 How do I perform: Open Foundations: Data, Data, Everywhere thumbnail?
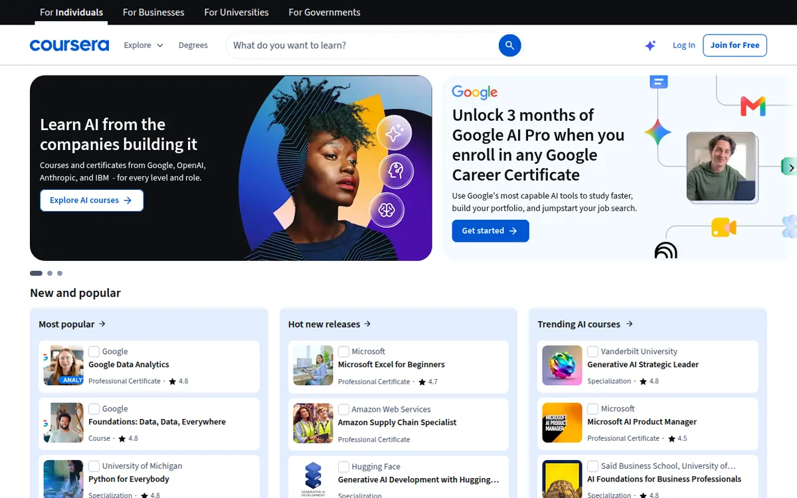64,422
